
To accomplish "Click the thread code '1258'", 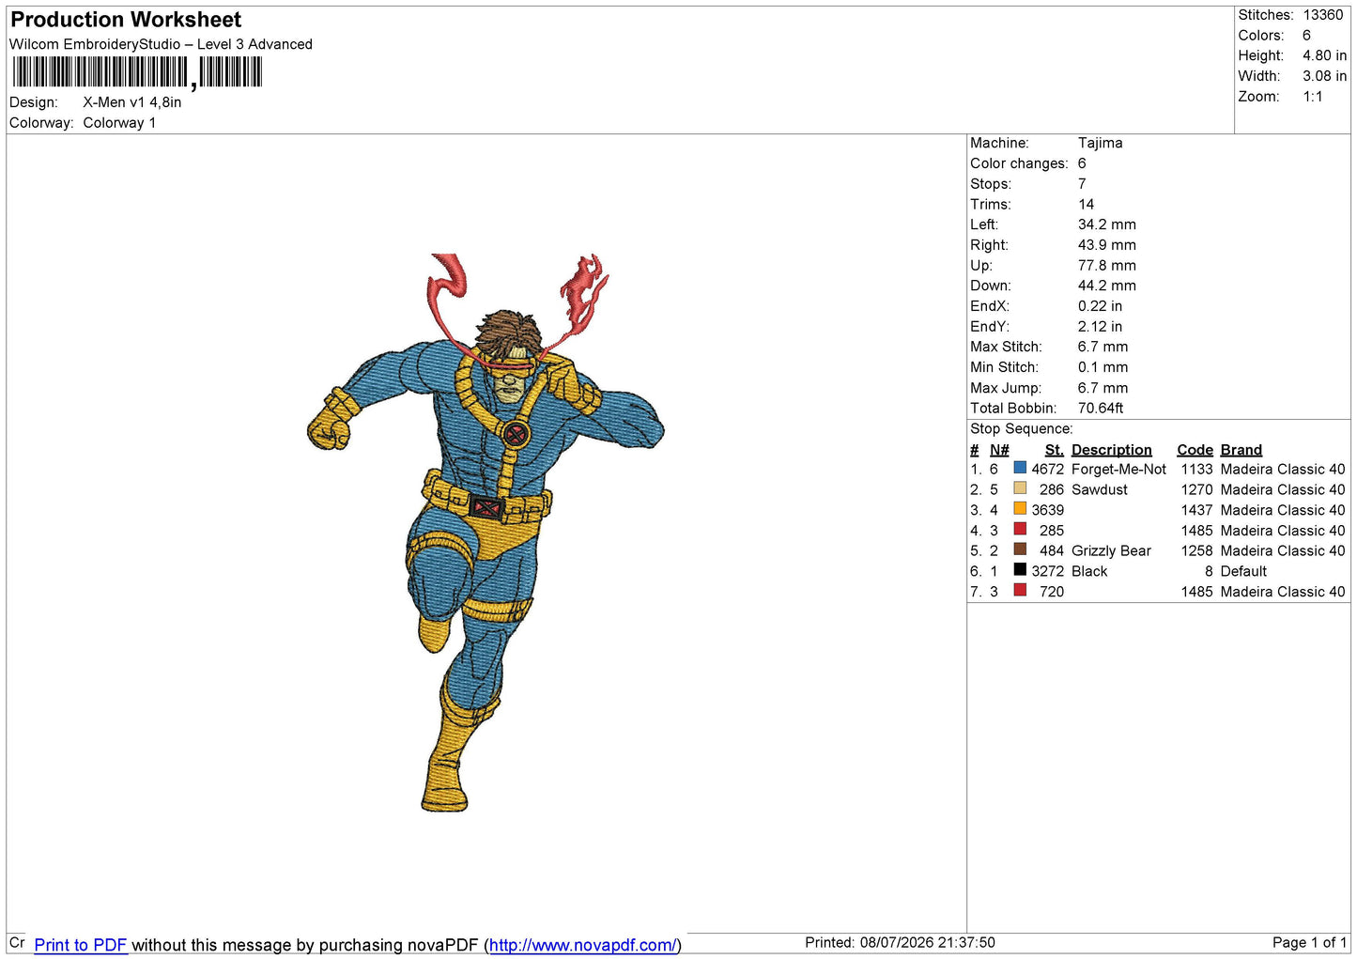I will click(1196, 550).
